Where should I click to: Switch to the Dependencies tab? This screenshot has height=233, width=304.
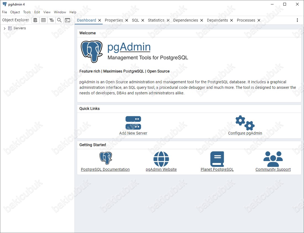click(186, 20)
